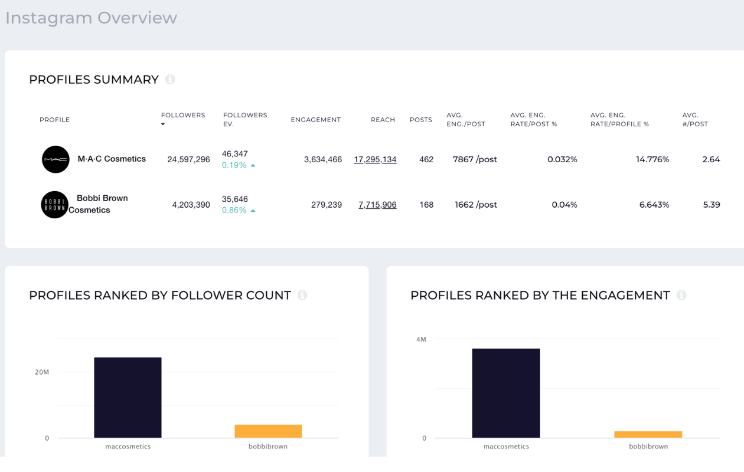Click the maccosmetics label under follower count chart
The height and width of the screenshot is (472, 744).
(128, 447)
